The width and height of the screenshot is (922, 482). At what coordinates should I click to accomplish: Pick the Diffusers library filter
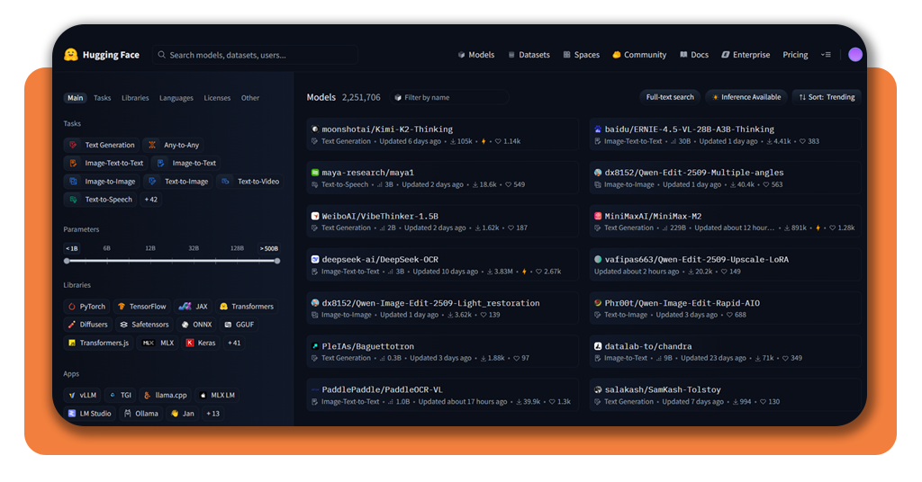pyautogui.click(x=87, y=325)
